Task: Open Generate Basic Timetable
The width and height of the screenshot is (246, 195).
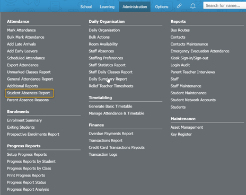Action: point(110,107)
